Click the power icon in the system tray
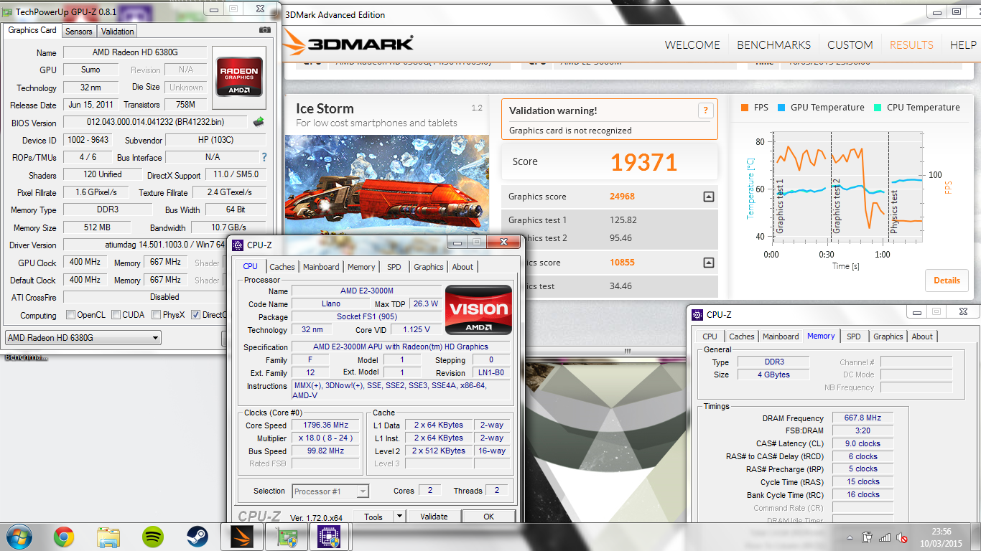The image size is (981, 551). tap(867, 537)
